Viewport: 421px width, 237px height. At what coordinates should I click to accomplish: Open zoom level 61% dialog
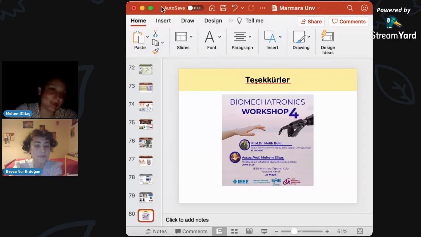pyautogui.click(x=342, y=231)
